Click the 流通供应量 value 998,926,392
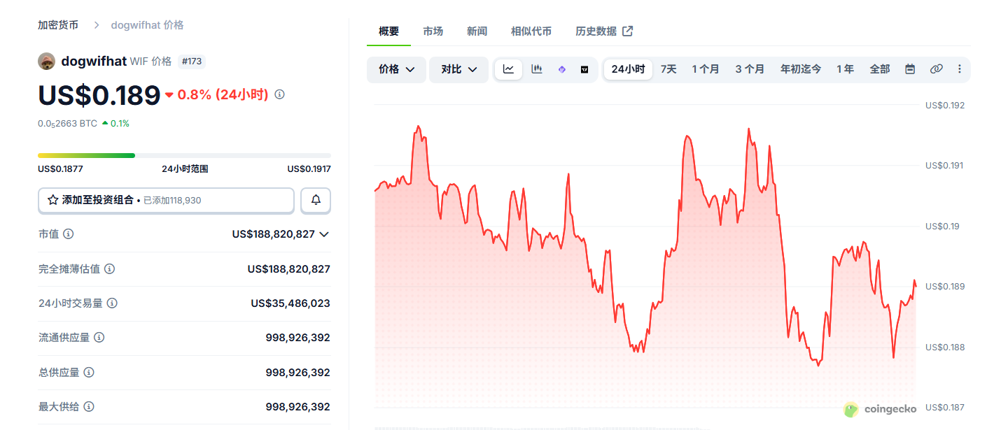This screenshot has height=430, width=994. (x=297, y=338)
